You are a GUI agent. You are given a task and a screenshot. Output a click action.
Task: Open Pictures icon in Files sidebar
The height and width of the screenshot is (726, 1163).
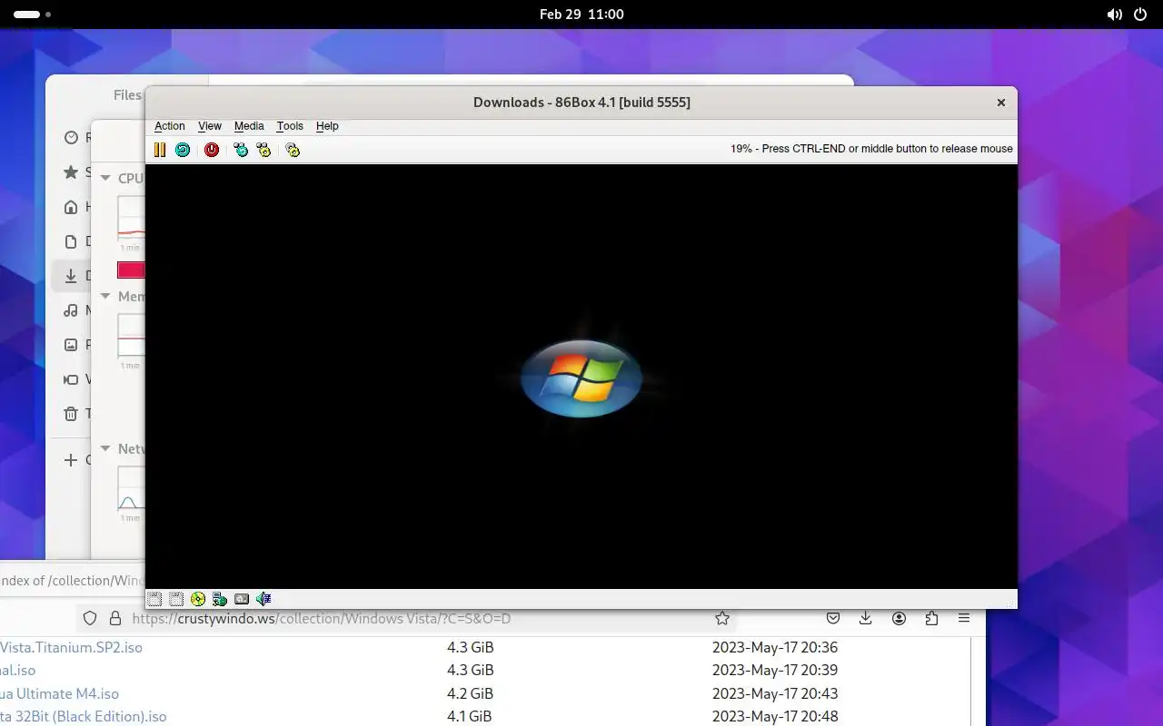tap(71, 345)
